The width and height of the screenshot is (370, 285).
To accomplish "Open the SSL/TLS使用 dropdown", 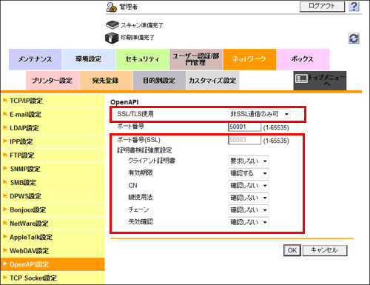I will 259,114.
